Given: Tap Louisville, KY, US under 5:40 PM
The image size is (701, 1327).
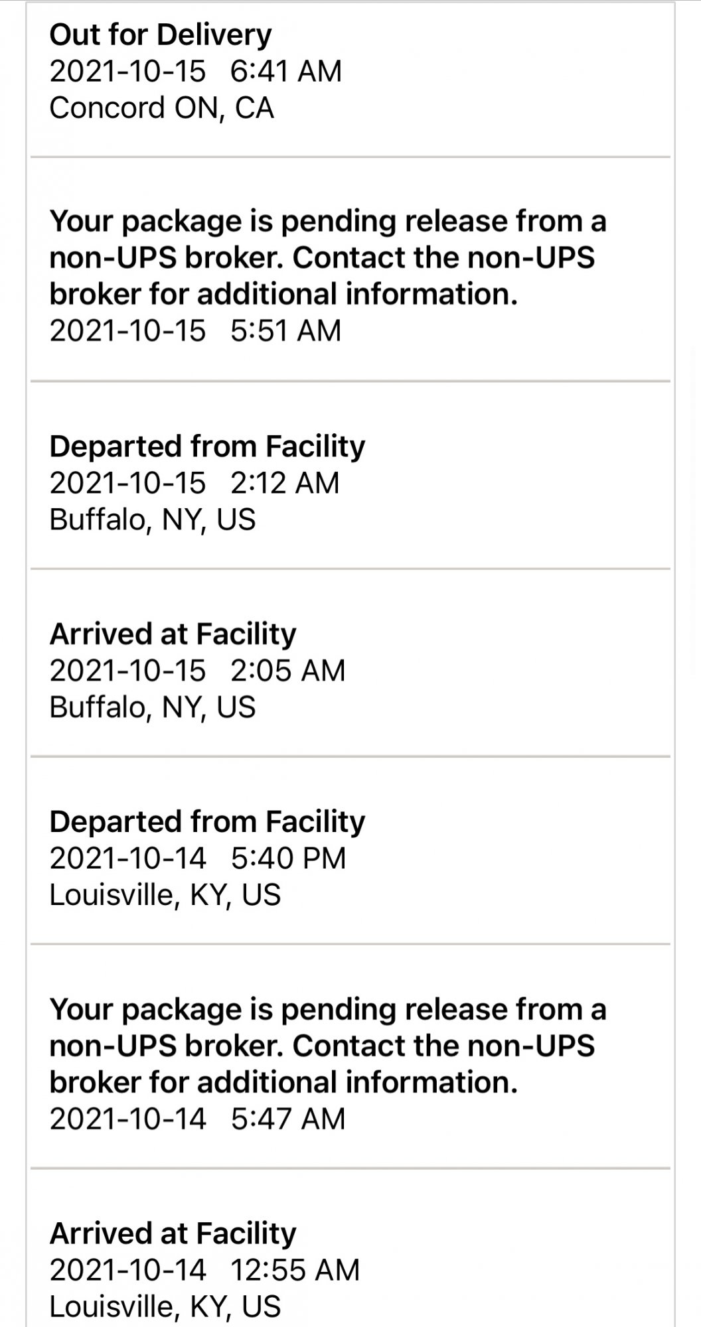Looking at the screenshot, I should 165,894.
